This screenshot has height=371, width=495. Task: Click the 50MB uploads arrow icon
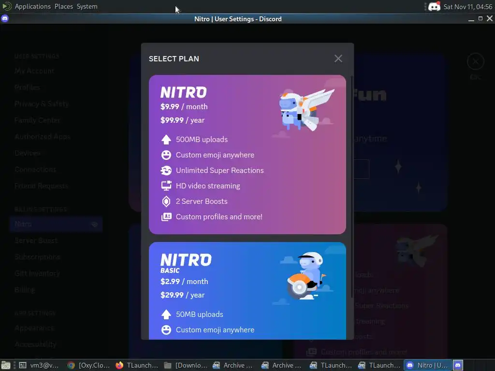pos(166,314)
